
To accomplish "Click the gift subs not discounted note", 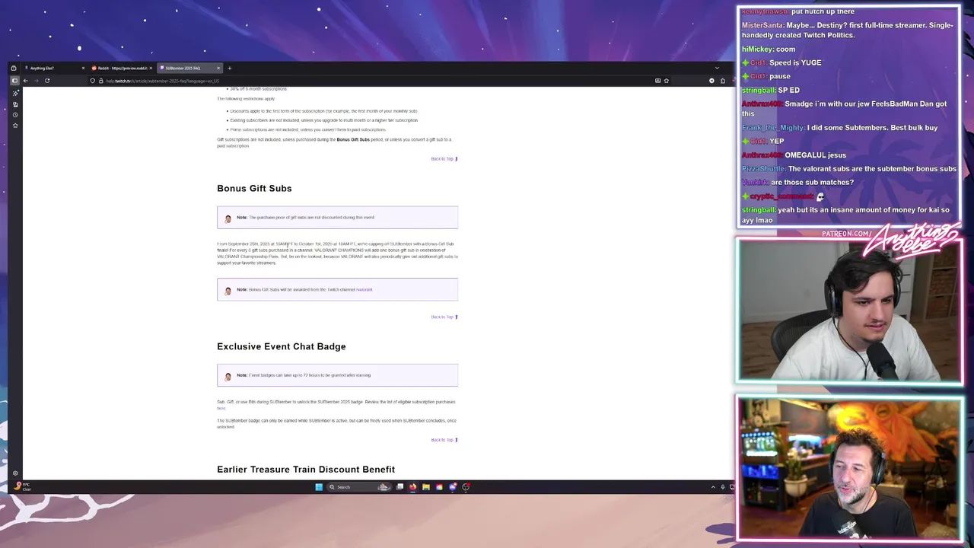I will click(x=337, y=218).
